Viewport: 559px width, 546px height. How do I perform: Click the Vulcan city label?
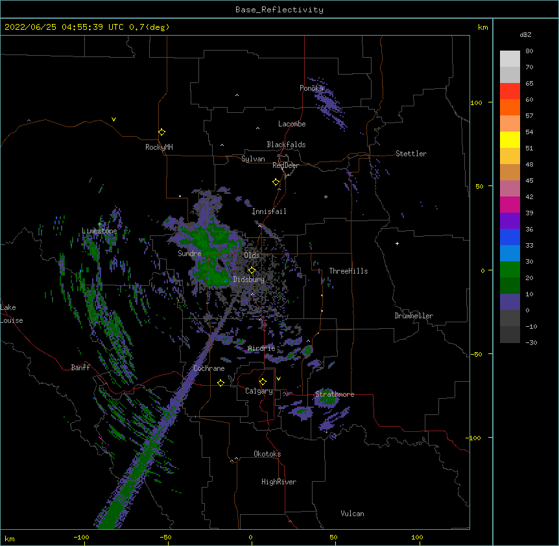352,514
